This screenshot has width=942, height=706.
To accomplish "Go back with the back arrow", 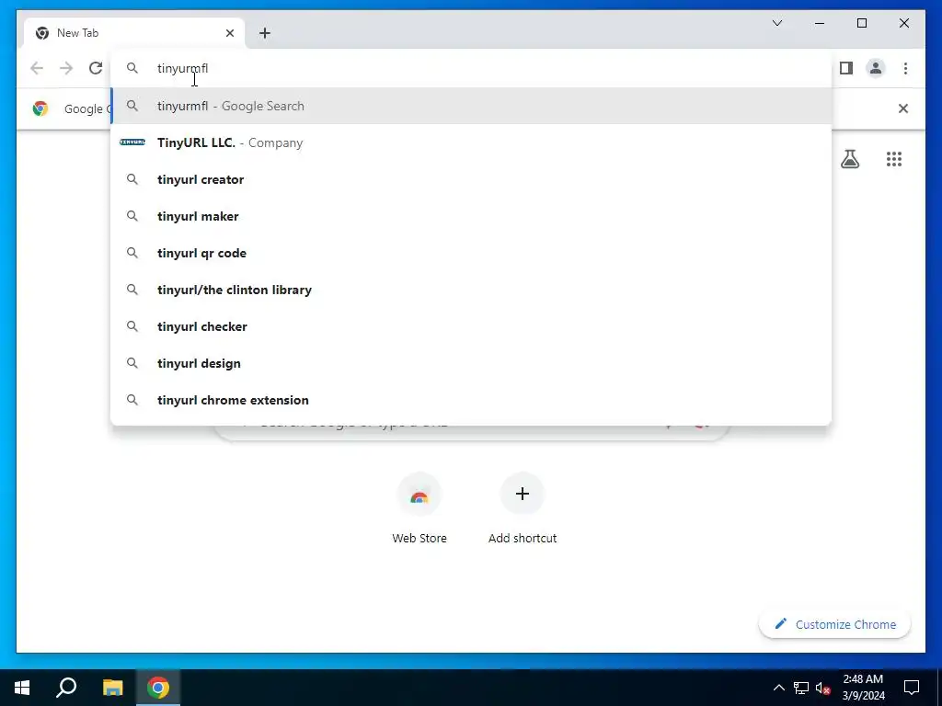I will click(x=37, y=68).
